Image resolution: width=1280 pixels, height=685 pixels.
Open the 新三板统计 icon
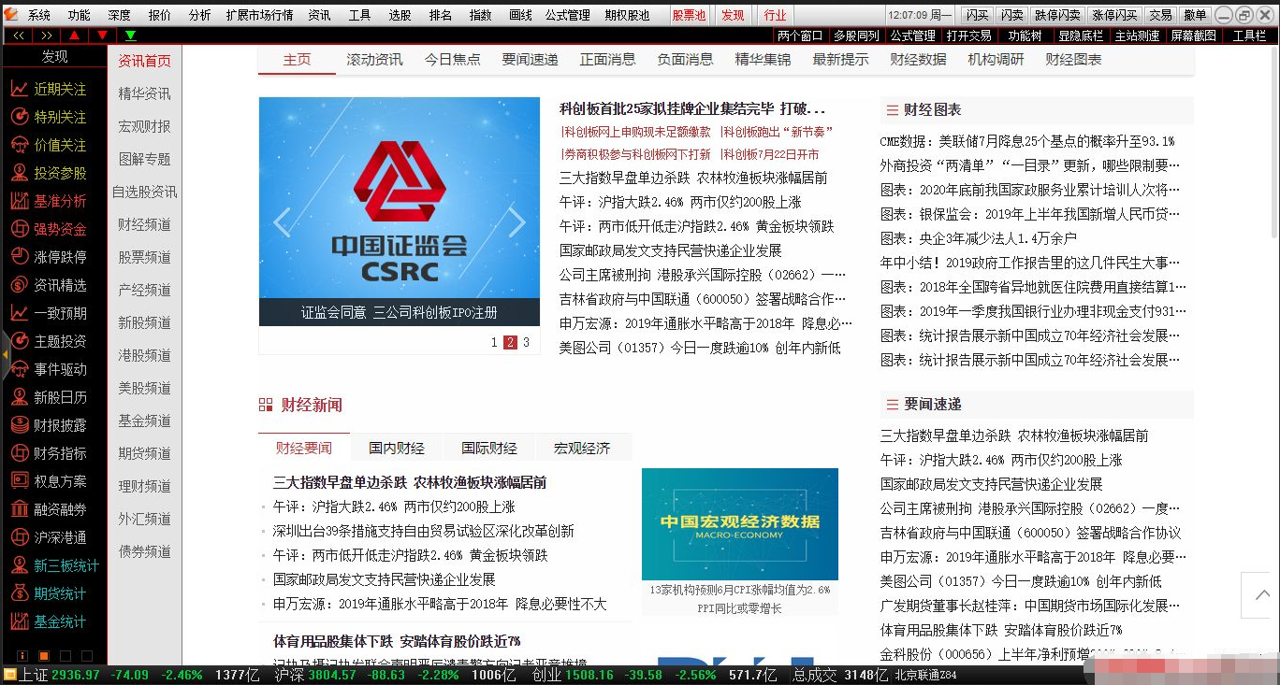pos(19,565)
